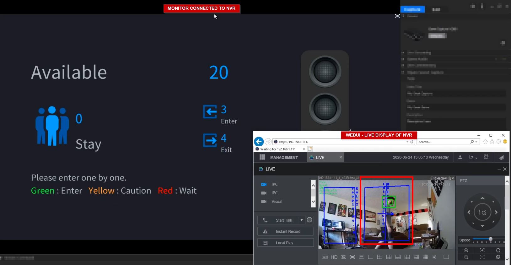Image resolution: width=511 pixels, height=265 pixels.
Task: Open the Start Talk dropdown arrow
Action: pos(302,220)
